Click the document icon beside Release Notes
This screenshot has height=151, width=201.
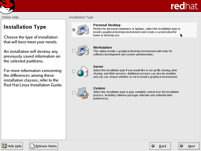click(x=32, y=146)
